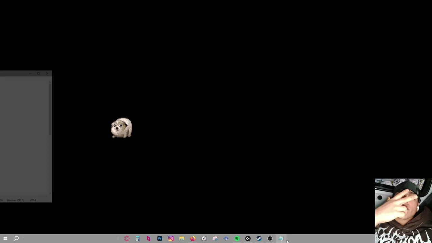Open the blue grid app on taskbar
The width and height of the screenshot is (432, 243).
point(226,239)
